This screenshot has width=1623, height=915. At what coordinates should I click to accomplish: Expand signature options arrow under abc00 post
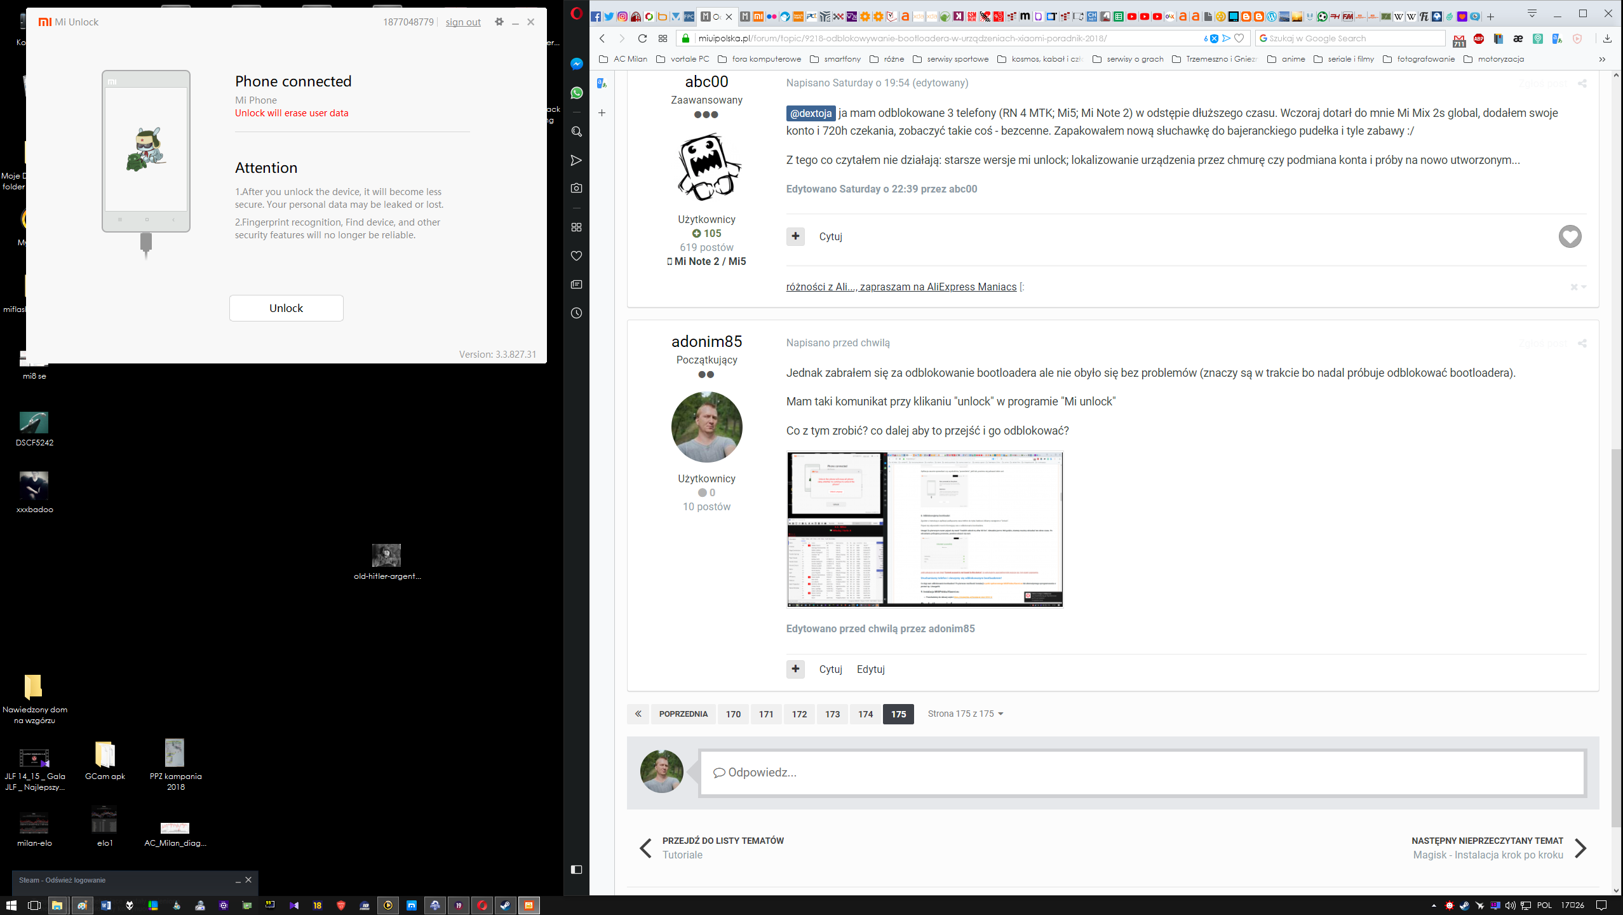[1583, 287]
